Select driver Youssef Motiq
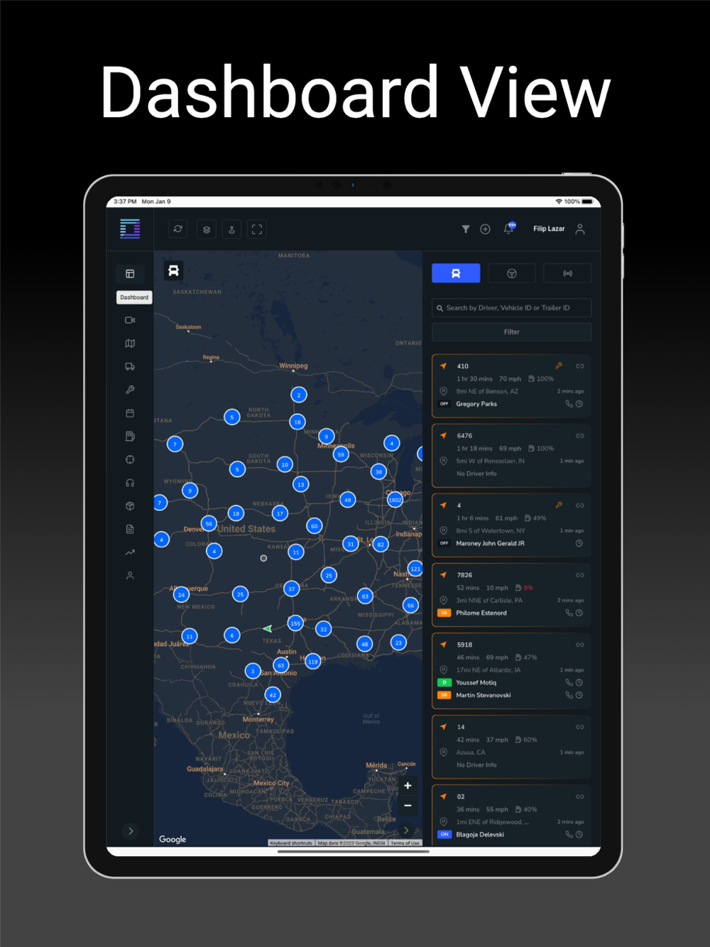The height and width of the screenshot is (947, 710). coord(476,682)
